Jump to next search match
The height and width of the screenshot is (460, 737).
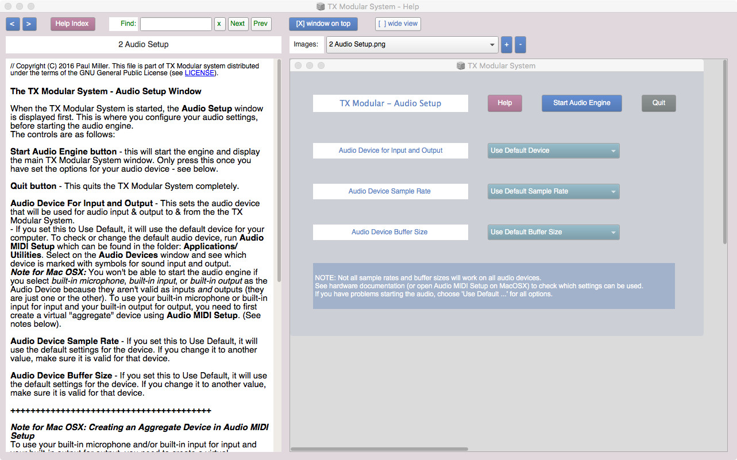click(238, 24)
